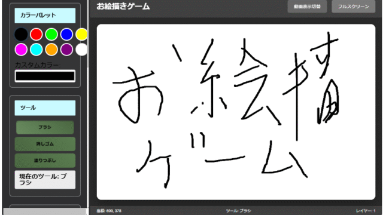Choose the magenta color swatch
Image resolution: width=383 pixels, height=215 pixels.
coord(21,50)
